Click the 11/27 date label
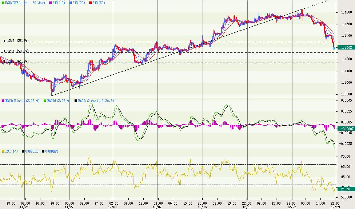This screenshot has height=209, width=355. pyautogui.click(x=69, y=207)
